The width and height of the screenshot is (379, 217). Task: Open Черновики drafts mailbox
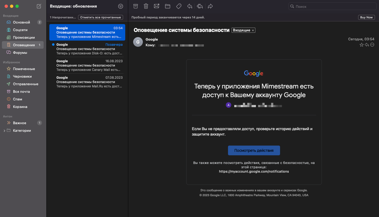pyautogui.click(x=23, y=76)
